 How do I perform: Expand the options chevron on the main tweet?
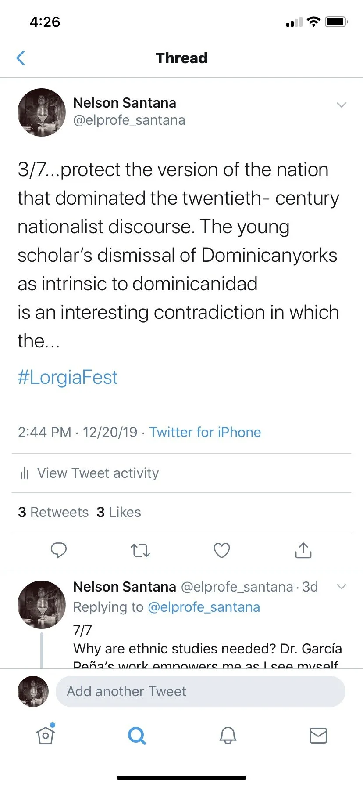pos(342,105)
